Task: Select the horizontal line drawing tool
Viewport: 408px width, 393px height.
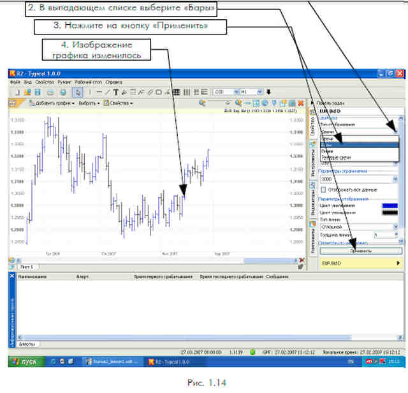Action: tap(99, 93)
